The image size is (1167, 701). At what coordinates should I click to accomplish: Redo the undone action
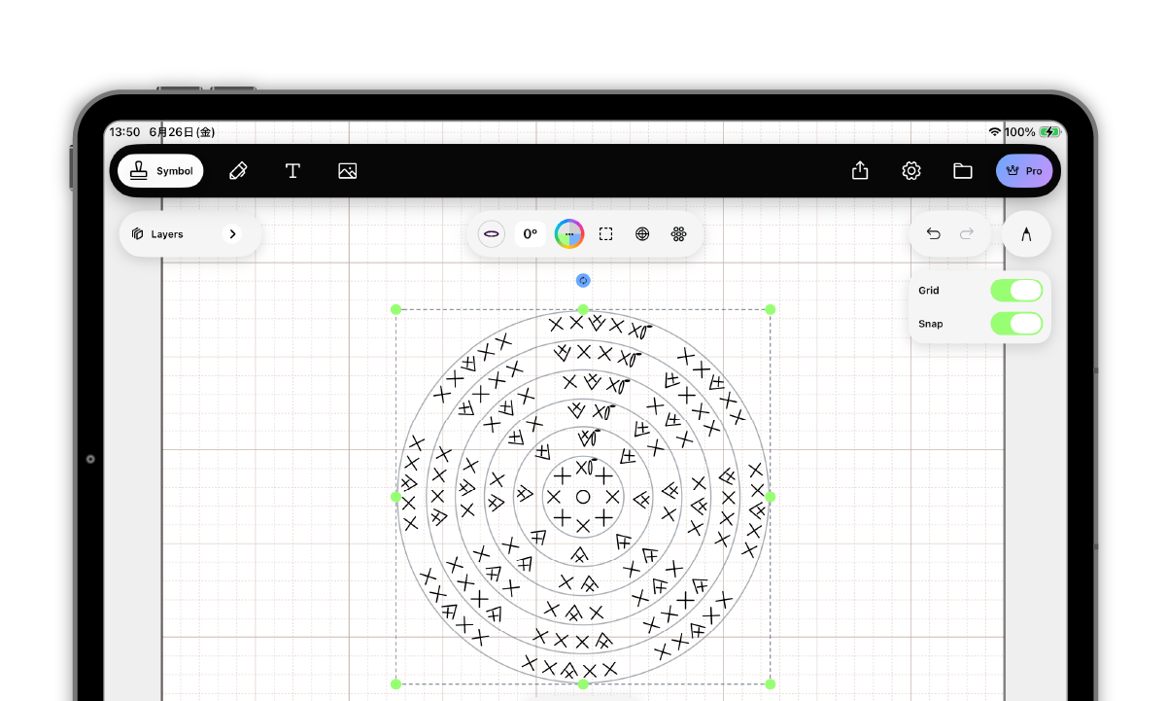click(967, 234)
